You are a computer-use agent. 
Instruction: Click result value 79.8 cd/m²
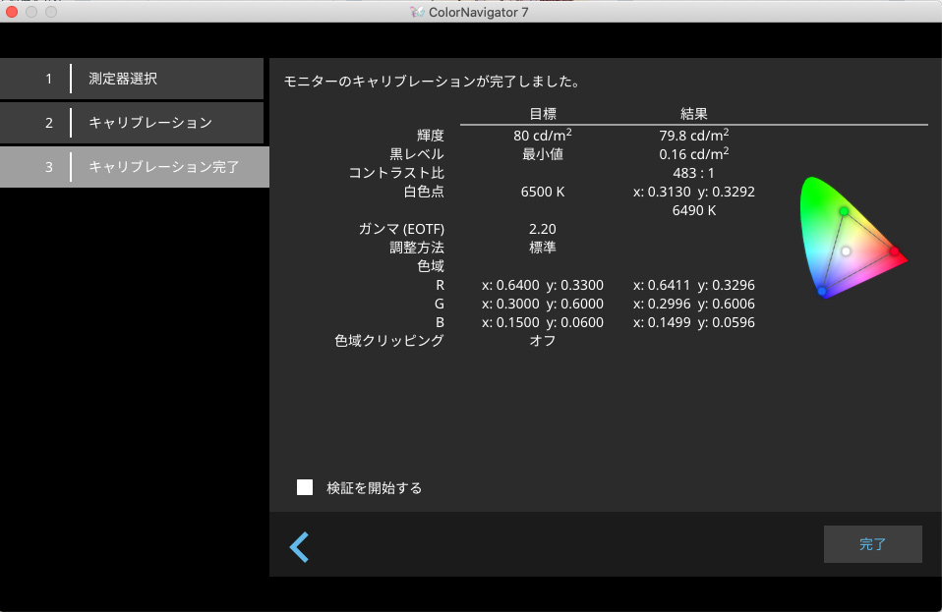(x=694, y=135)
